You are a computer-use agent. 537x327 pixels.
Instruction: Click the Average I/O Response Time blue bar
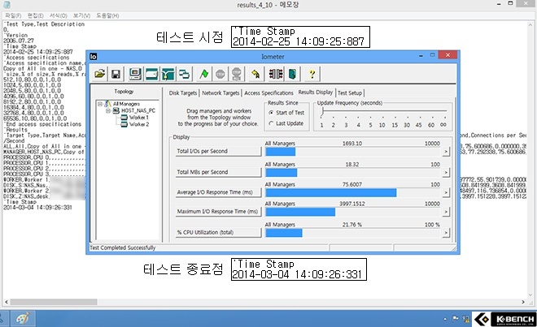coord(331,193)
